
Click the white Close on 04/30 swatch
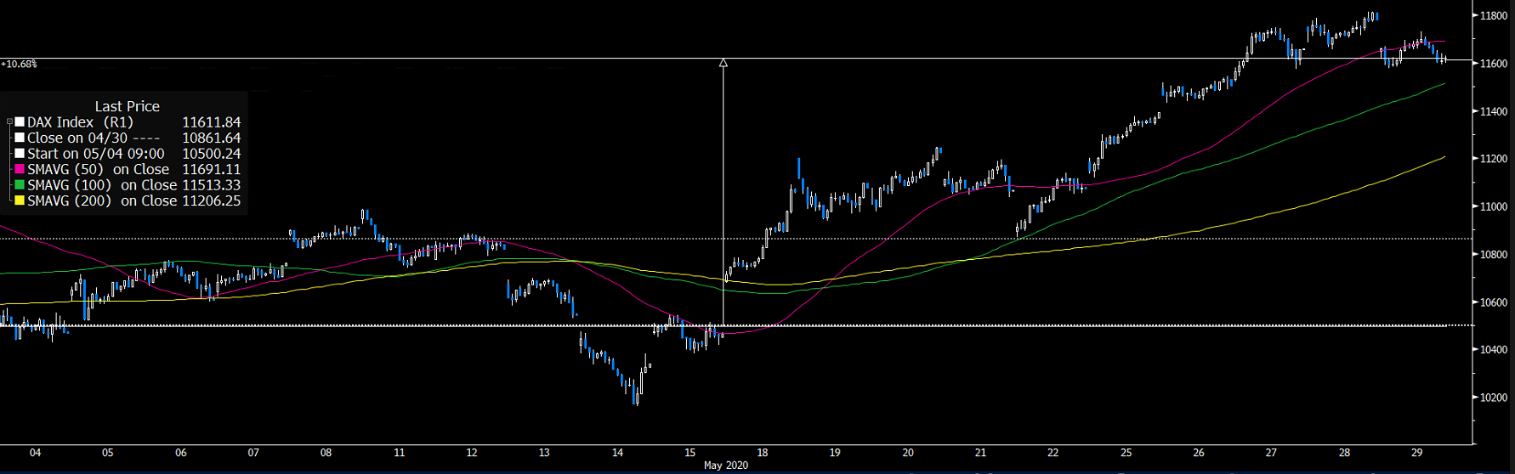point(20,138)
